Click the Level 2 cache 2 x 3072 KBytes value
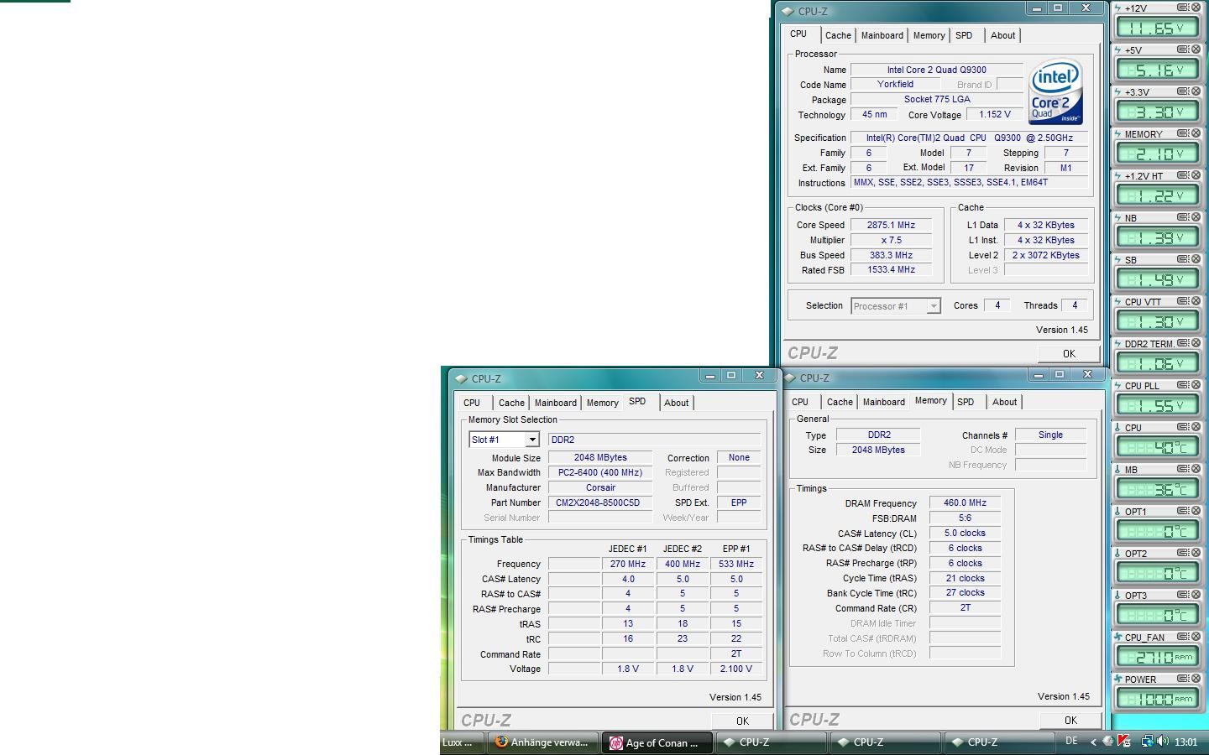Viewport: 1209px width, 755px height. tap(1045, 255)
